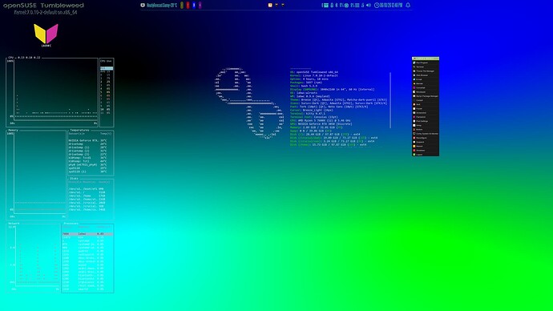Launch Terminal from the root menu
The image size is (553, 311).
click(x=426, y=67)
